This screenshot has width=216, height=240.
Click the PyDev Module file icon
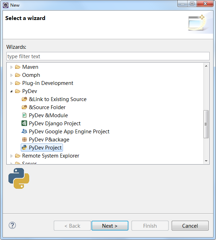[x=24, y=115]
